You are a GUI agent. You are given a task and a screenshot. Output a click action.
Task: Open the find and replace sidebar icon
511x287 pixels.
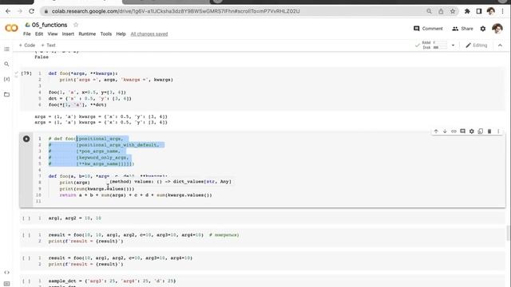click(6, 64)
